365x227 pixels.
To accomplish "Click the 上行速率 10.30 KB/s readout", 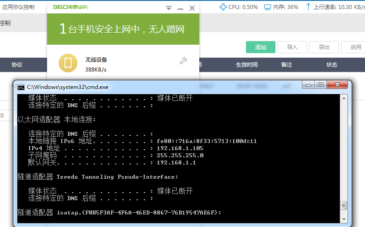I will 339,7.
